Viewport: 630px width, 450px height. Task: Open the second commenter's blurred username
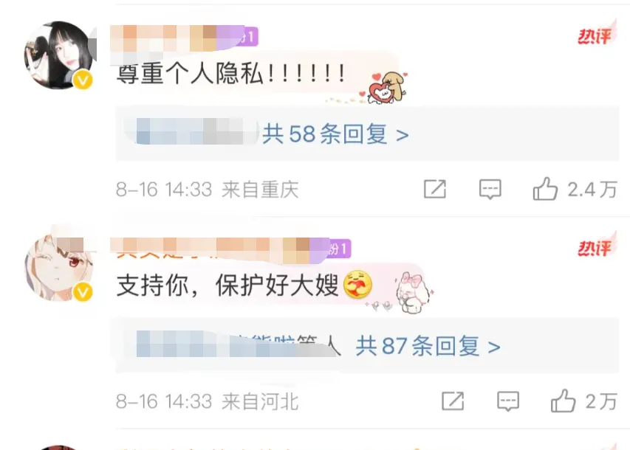pyautogui.click(x=219, y=250)
